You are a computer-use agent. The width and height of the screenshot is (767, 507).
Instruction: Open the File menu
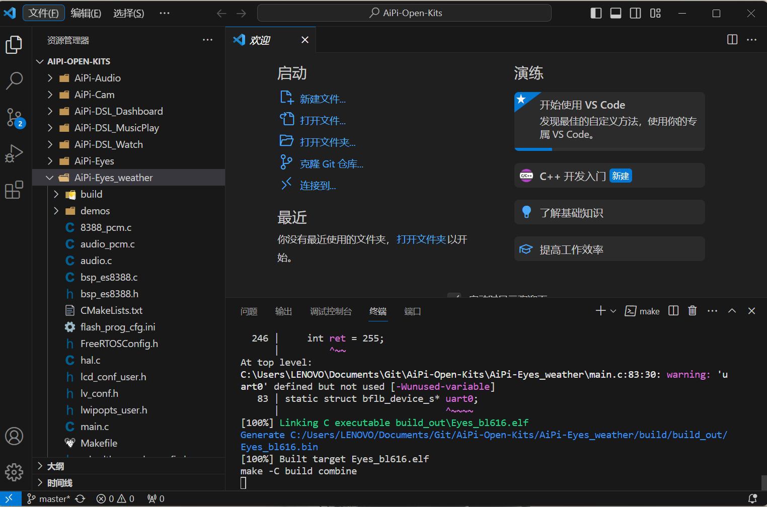click(43, 13)
